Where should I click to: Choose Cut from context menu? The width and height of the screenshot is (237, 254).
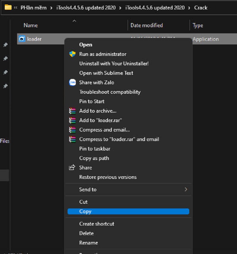tap(83, 202)
